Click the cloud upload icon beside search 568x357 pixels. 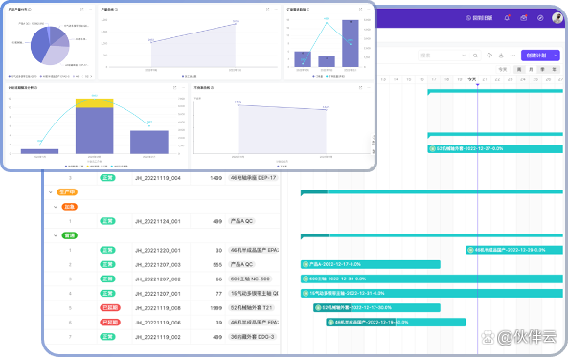coord(489,56)
